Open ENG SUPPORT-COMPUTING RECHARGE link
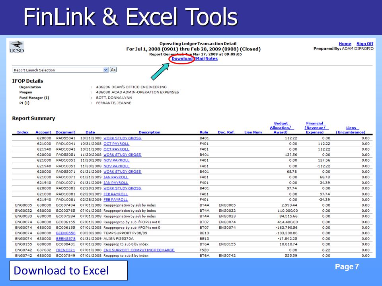Screen dimensions: 382x286 coord(139,250)
